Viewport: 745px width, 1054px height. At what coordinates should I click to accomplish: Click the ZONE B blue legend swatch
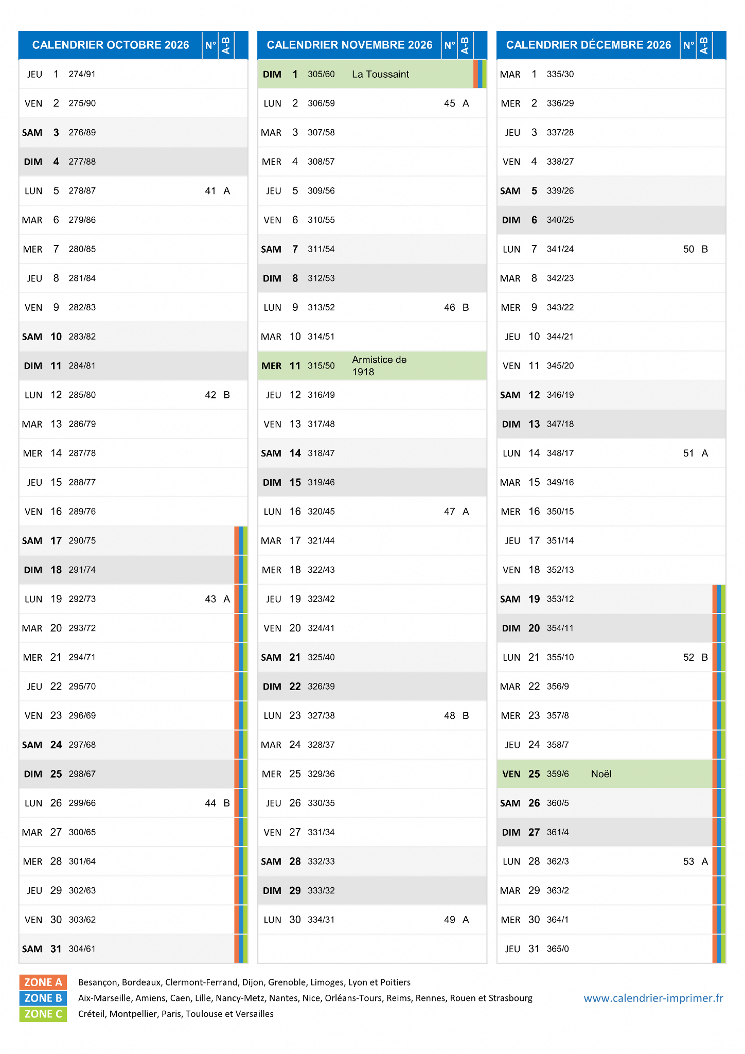click(x=43, y=998)
